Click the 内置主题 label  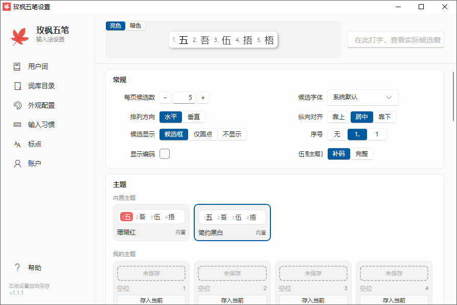coord(124,198)
